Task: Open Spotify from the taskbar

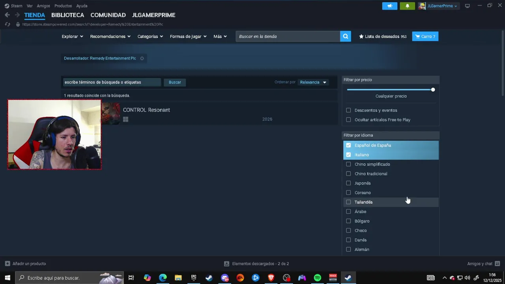Action: (317, 278)
